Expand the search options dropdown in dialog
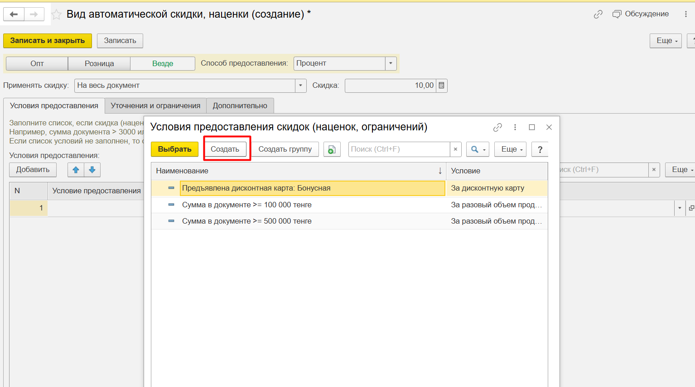 (x=478, y=149)
